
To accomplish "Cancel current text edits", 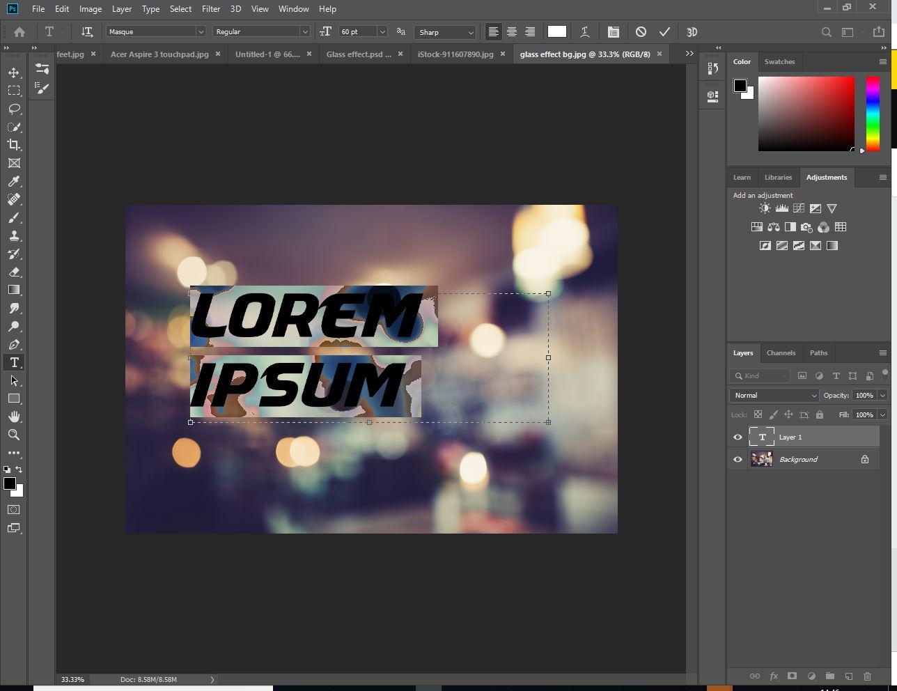I will point(641,32).
